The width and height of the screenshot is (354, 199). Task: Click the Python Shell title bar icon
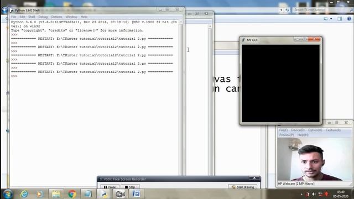coord(12,11)
